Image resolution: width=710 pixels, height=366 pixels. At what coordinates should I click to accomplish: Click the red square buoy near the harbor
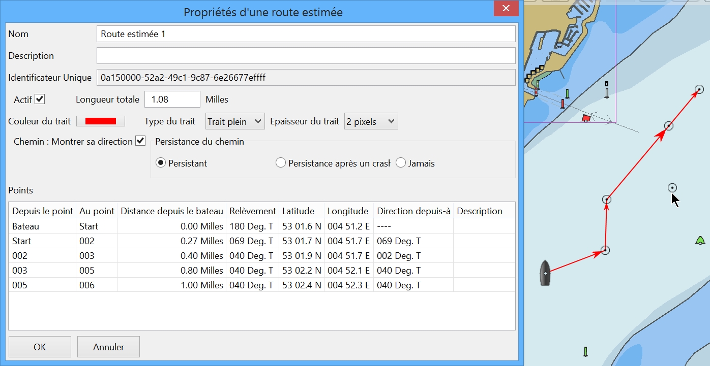coord(586,118)
